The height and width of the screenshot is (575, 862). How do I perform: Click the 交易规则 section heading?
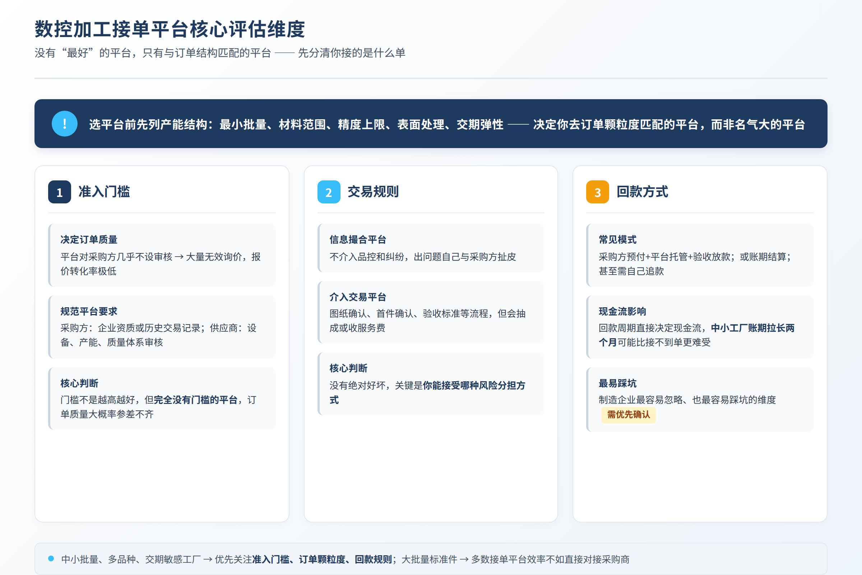click(x=373, y=192)
